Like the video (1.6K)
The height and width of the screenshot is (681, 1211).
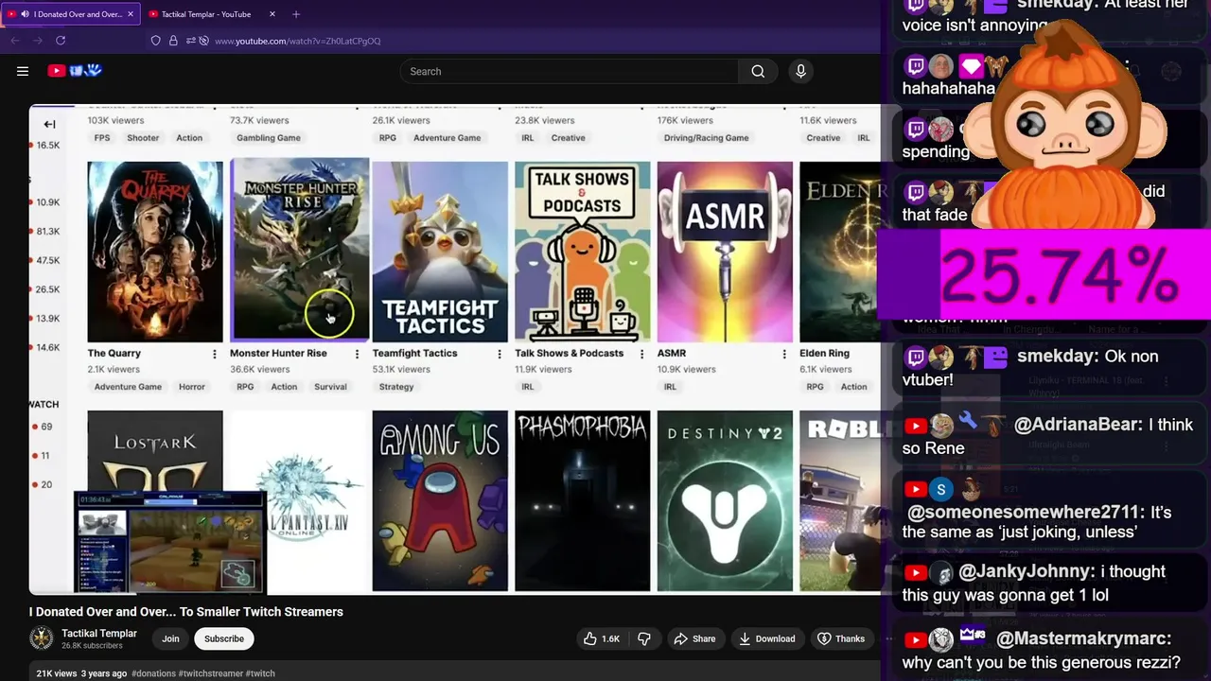pos(601,638)
